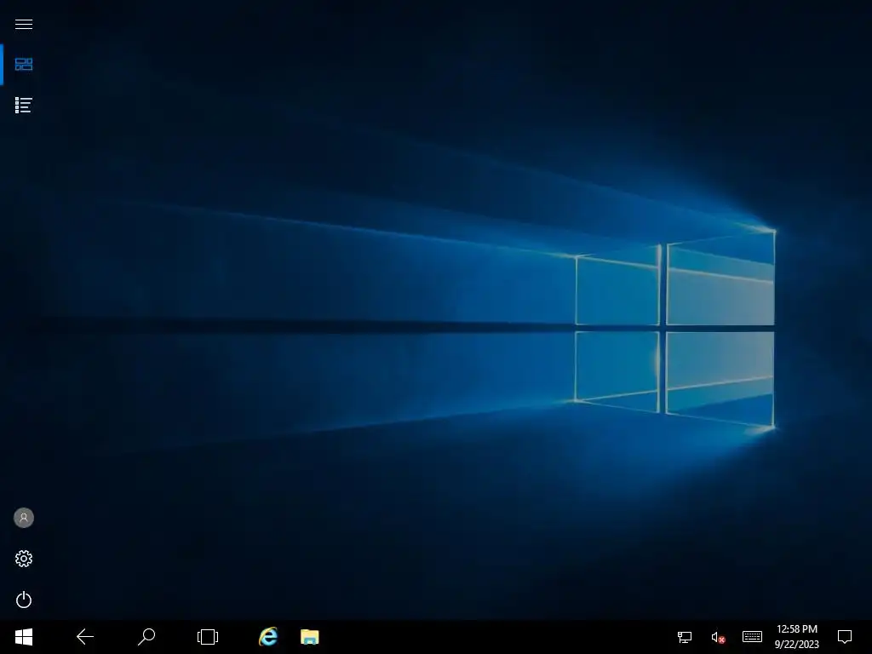The width and height of the screenshot is (872, 654).
Task: Launch Internet Explorer from taskbar
Action: pos(268,637)
